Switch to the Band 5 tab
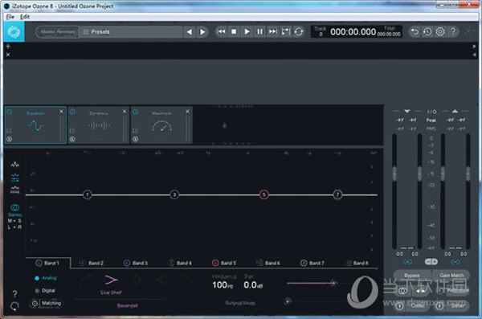The height and width of the screenshot is (319, 482). 224,263
